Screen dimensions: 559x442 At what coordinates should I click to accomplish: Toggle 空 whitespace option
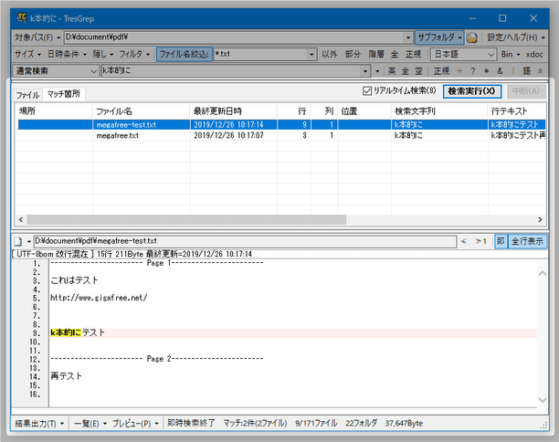(418, 71)
